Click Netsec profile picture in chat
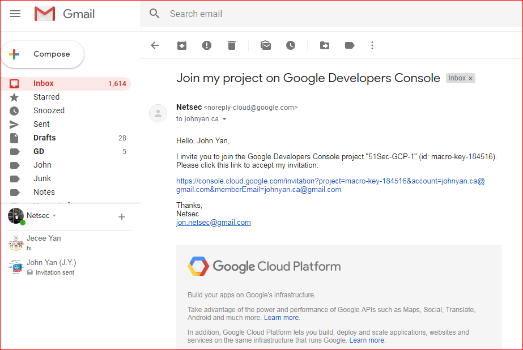Screen dimensions: 523x350 click(x=16, y=216)
